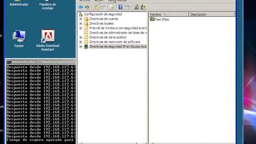256x144 pixels.
Task: Click the Directivas de Administrador de listas folder icon
Action: coord(86,33)
